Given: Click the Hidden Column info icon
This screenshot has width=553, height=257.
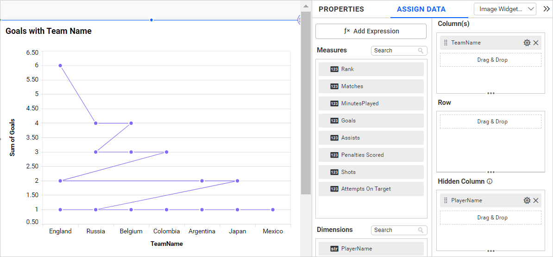Looking at the screenshot, I should pos(490,181).
